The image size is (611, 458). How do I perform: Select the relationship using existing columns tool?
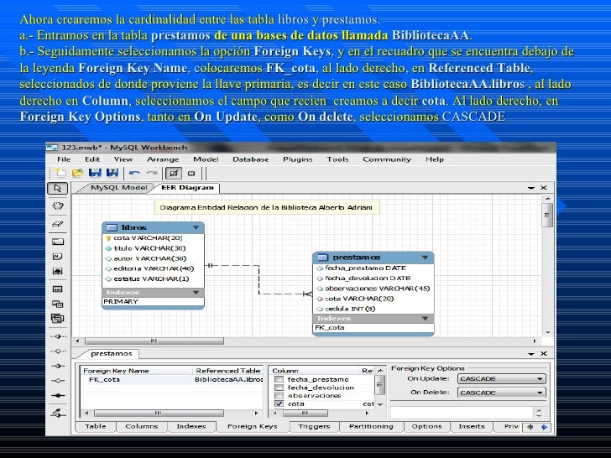coord(58,413)
